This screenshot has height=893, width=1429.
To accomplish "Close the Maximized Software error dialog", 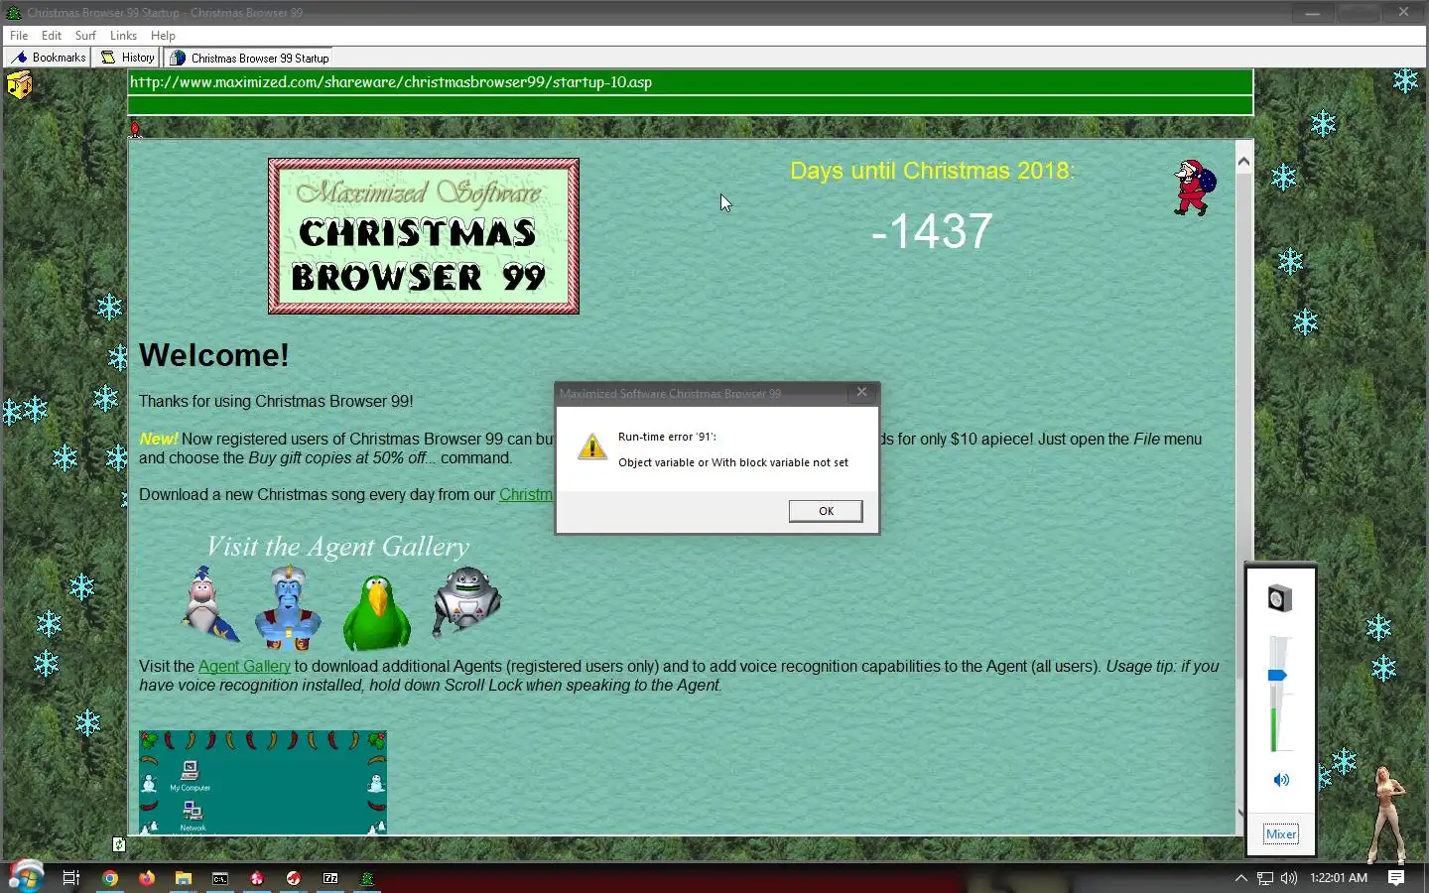I will coord(861,393).
